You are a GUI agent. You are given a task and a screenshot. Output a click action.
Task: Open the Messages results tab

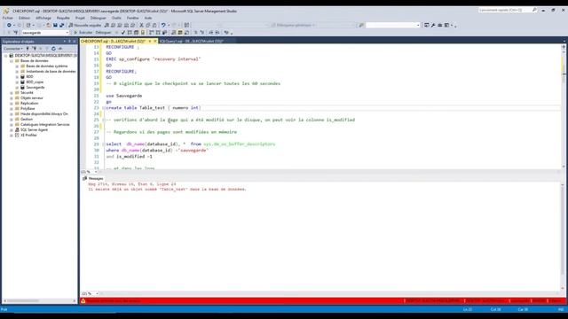[93, 178]
